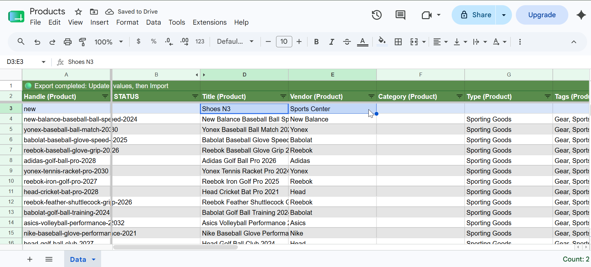Open the View menu
591x267 pixels.
coord(75,22)
